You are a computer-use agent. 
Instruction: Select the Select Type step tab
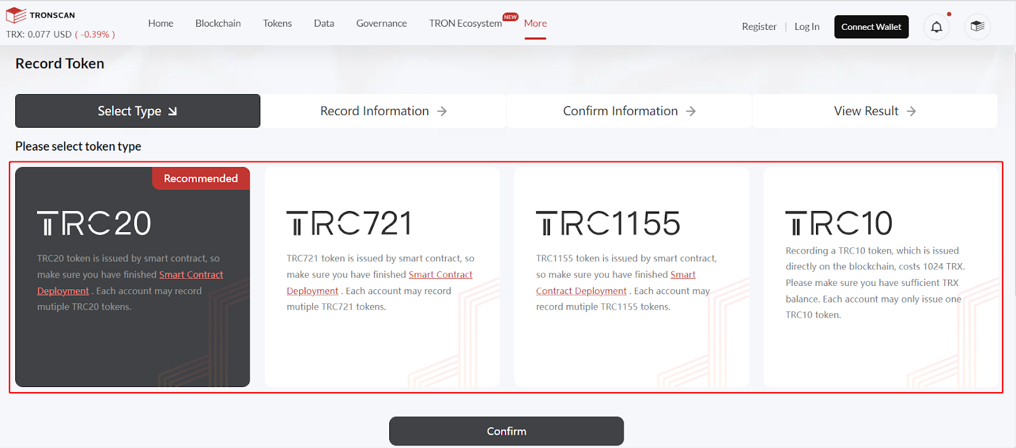[138, 111]
